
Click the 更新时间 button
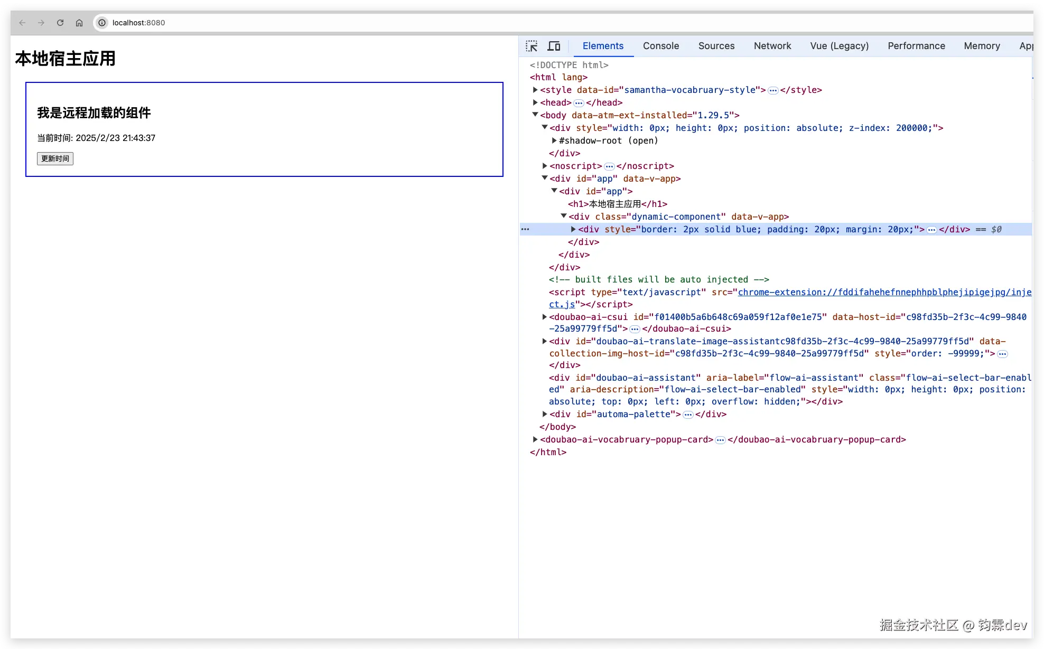tap(55, 158)
